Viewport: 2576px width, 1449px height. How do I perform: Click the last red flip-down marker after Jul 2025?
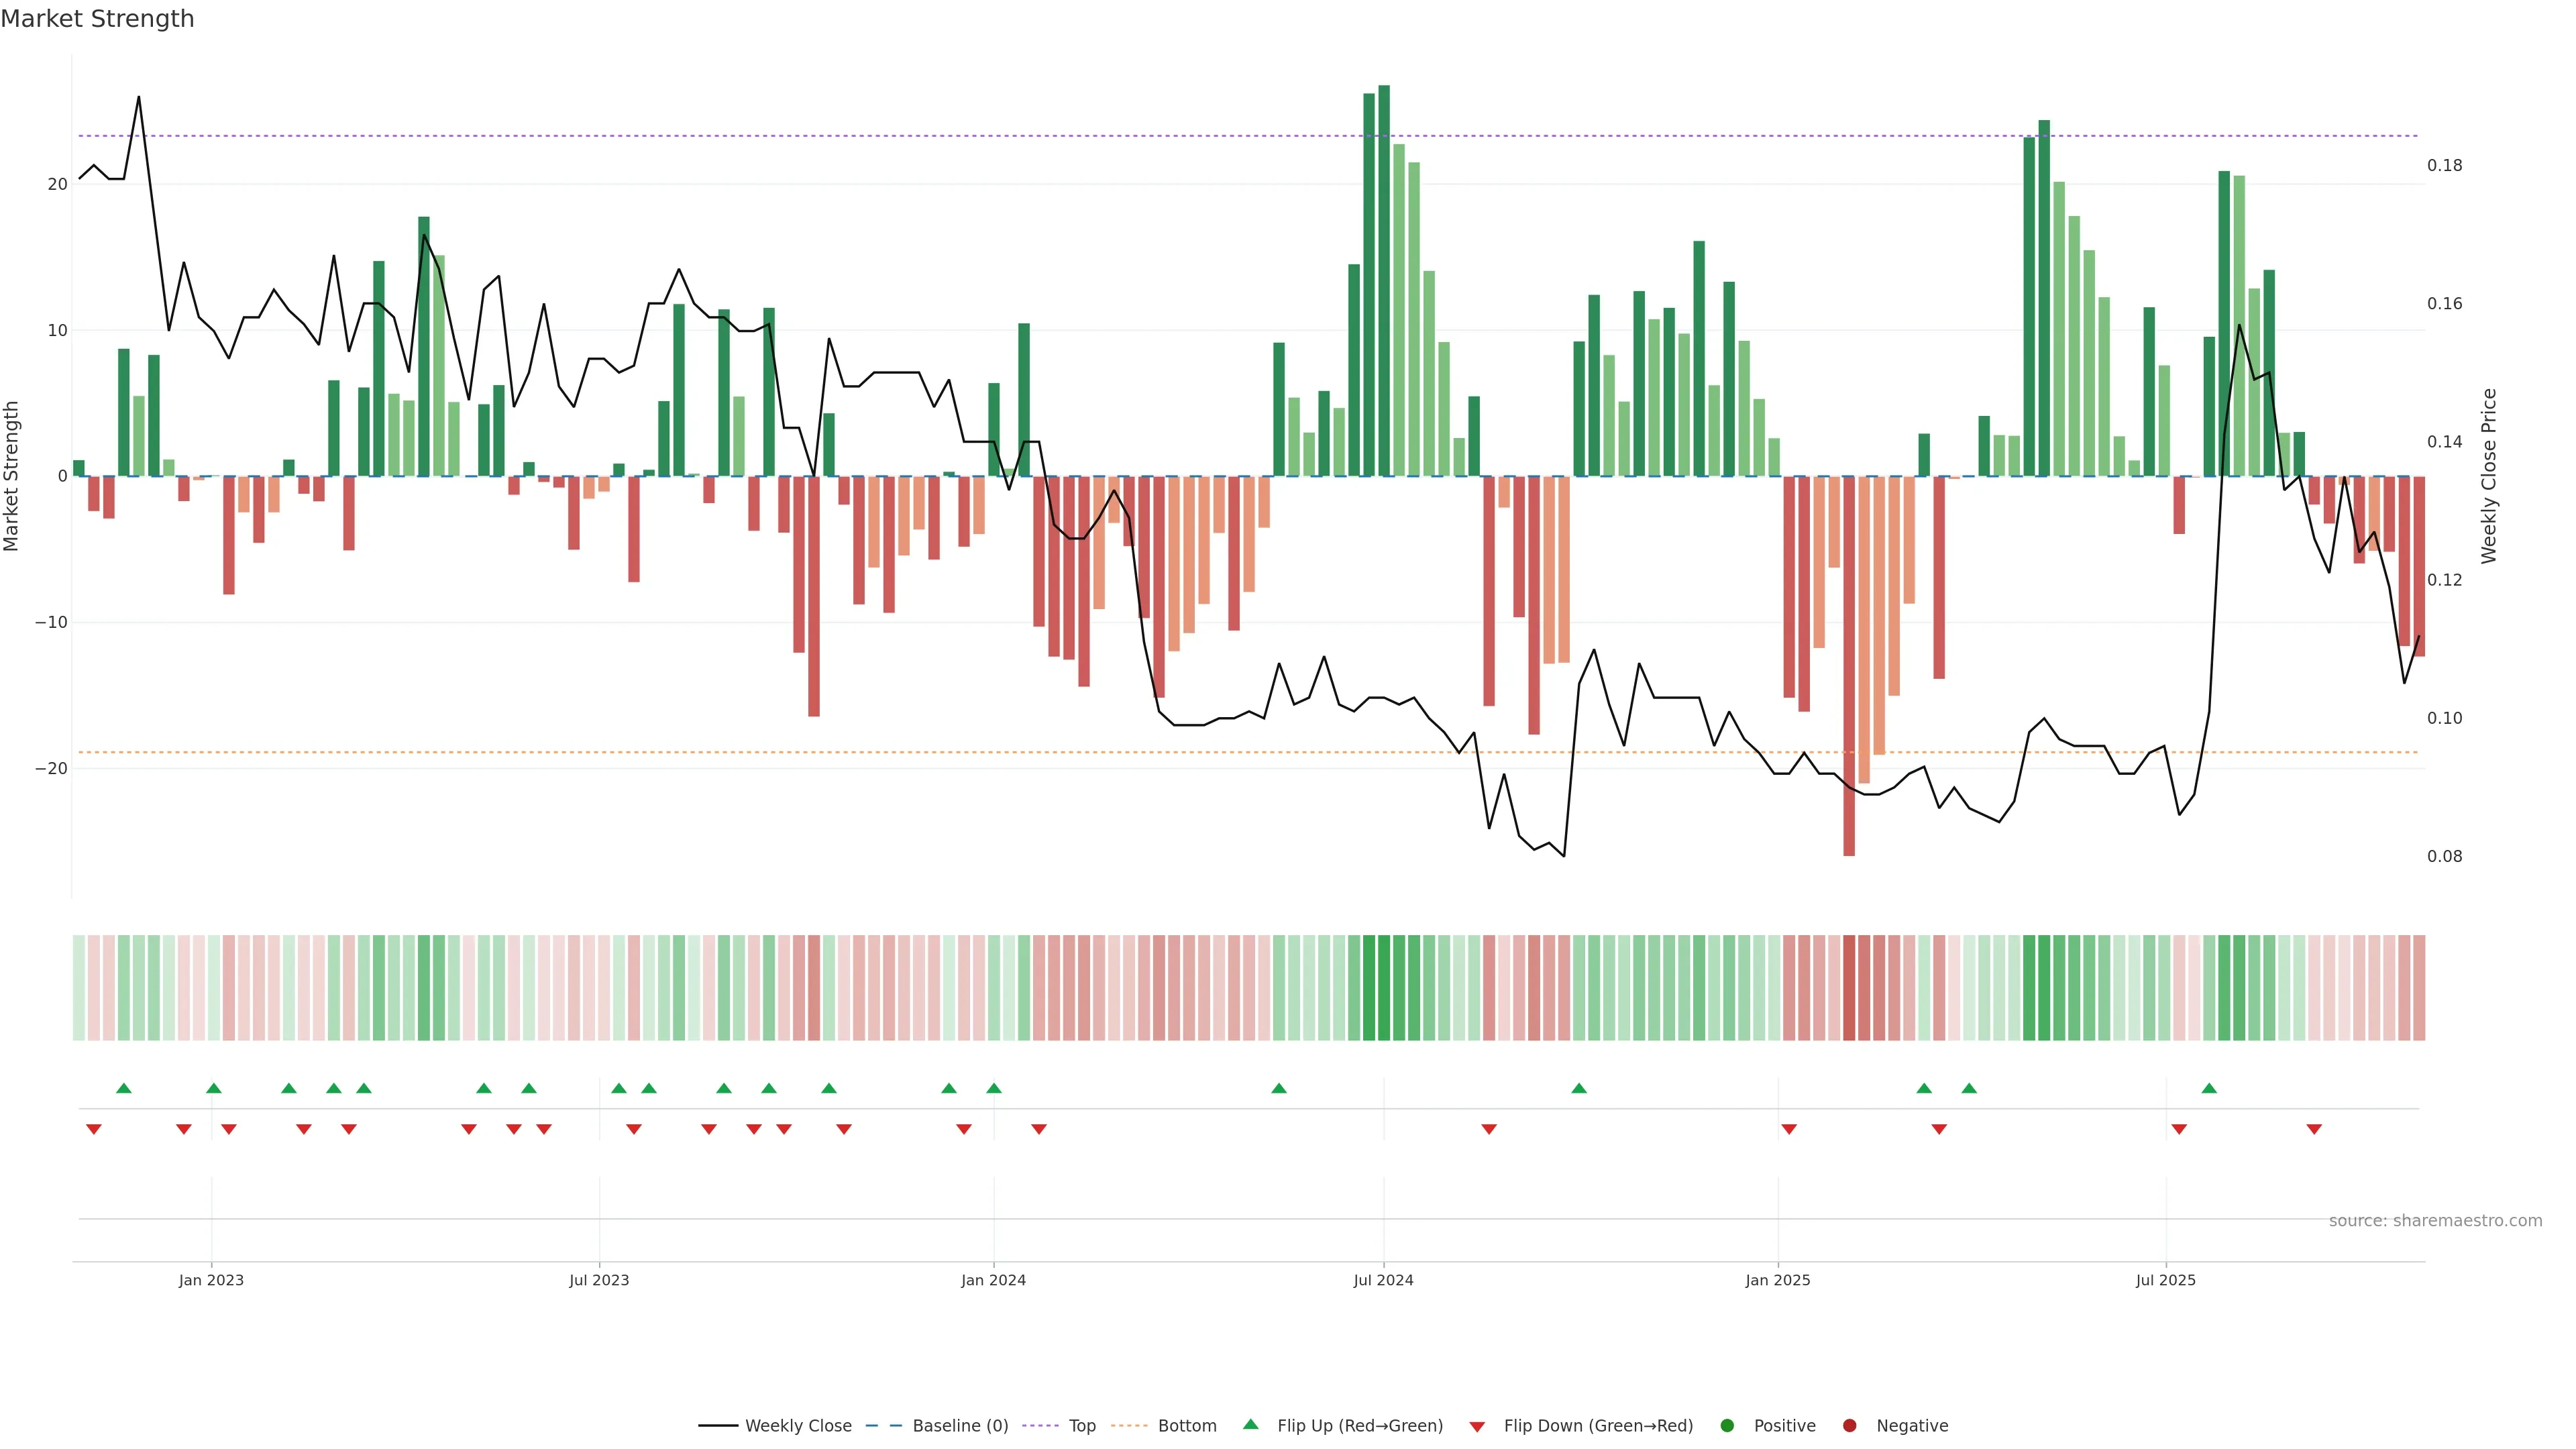pos(2314,1129)
